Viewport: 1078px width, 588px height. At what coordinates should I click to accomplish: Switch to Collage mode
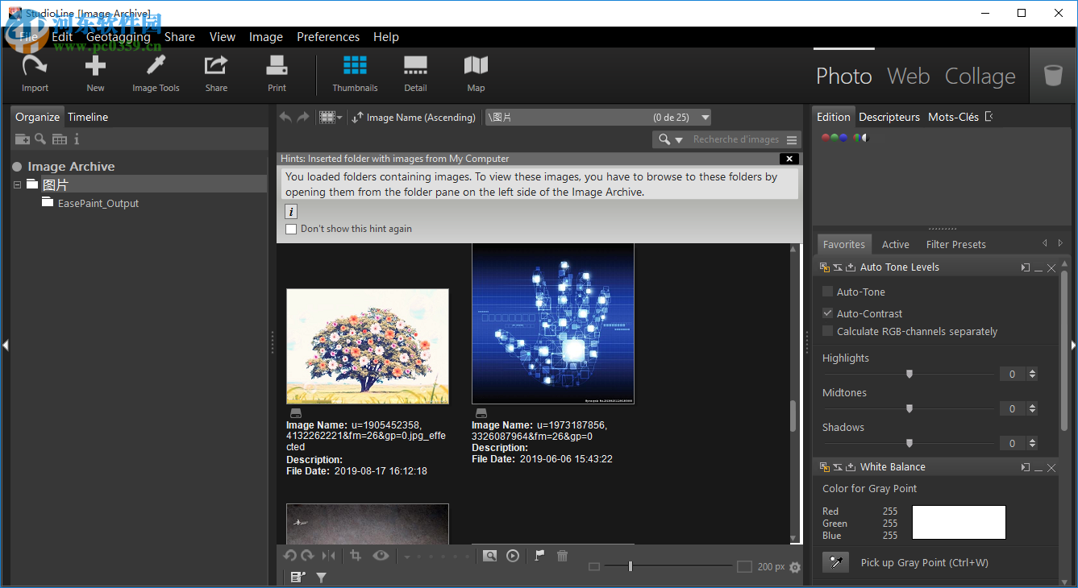(x=980, y=76)
